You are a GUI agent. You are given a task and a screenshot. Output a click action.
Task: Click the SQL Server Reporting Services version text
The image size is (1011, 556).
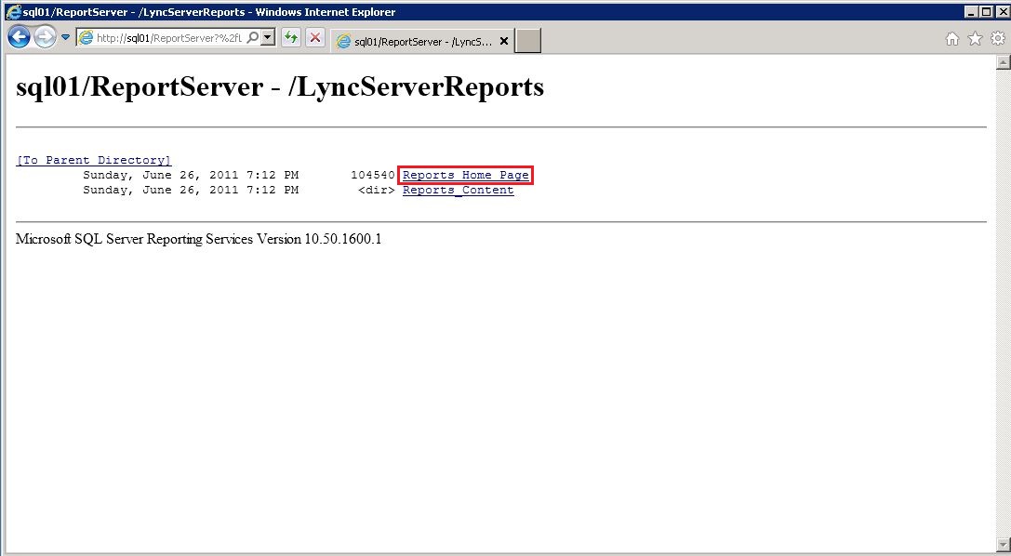tap(199, 239)
